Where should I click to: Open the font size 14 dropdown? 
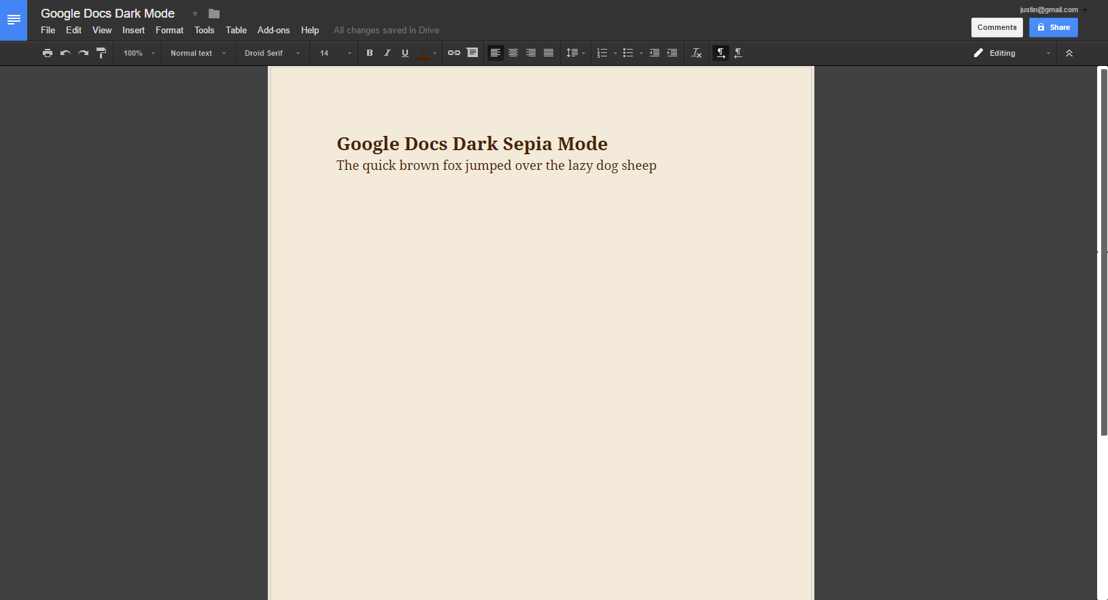point(335,53)
